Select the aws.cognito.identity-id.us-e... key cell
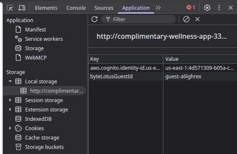The height and width of the screenshot is (154, 237). [x=126, y=68]
